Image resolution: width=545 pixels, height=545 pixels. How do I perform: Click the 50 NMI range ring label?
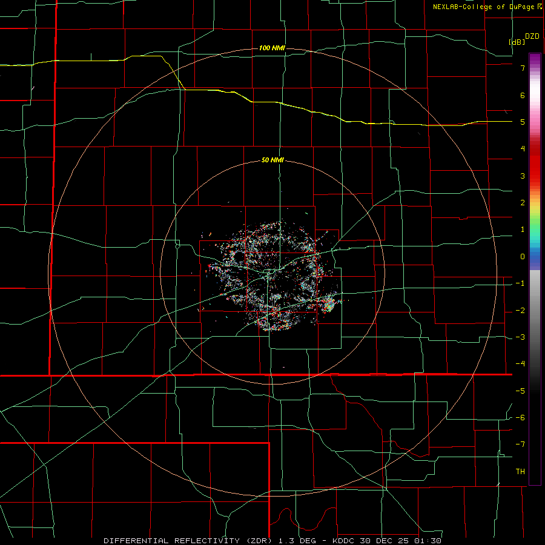pos(272,160)
